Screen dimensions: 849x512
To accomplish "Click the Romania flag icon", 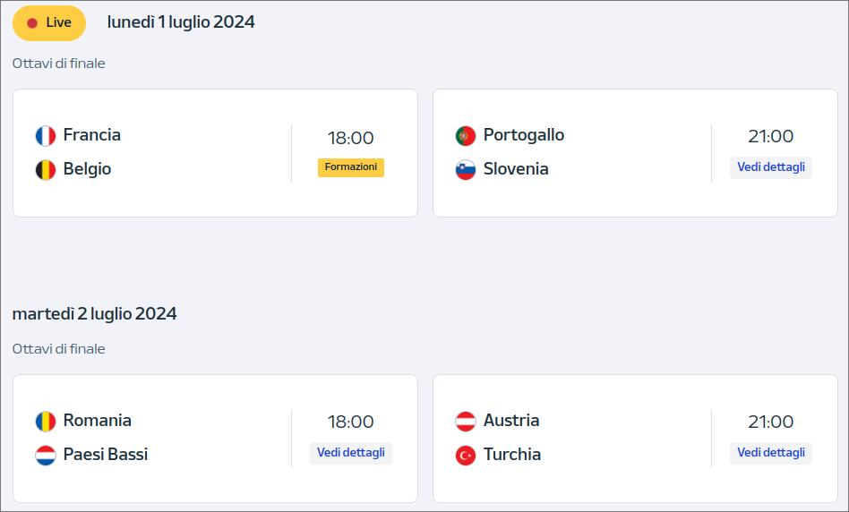I will pyautogui.click(x=46, y=422).
